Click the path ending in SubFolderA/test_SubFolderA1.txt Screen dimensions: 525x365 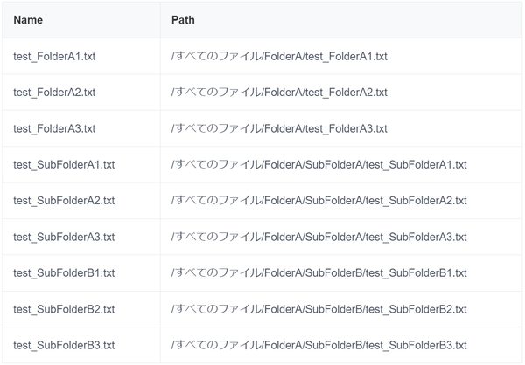318,164
